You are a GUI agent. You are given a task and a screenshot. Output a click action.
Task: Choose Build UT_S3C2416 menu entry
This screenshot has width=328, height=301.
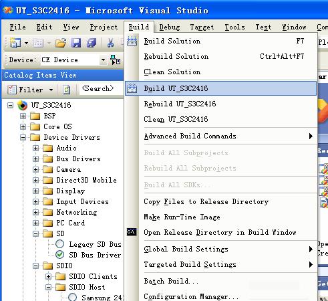[221, 88]
